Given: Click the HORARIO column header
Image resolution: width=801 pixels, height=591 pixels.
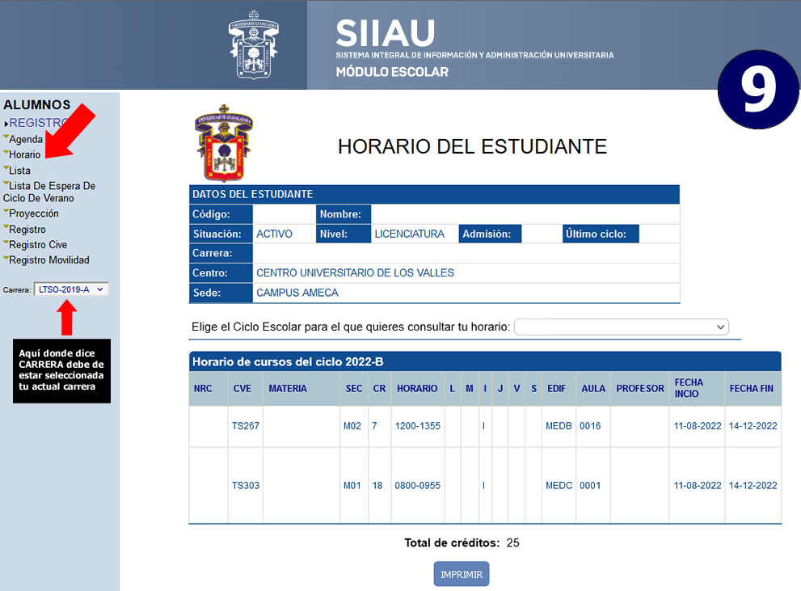Looking at the screenshot, I should point(417,388).
